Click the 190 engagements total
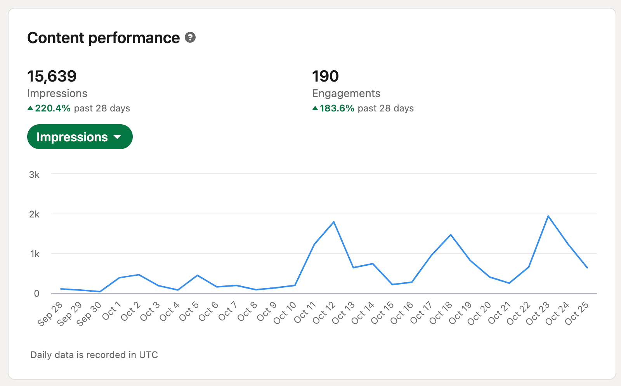 coord(325,76)
